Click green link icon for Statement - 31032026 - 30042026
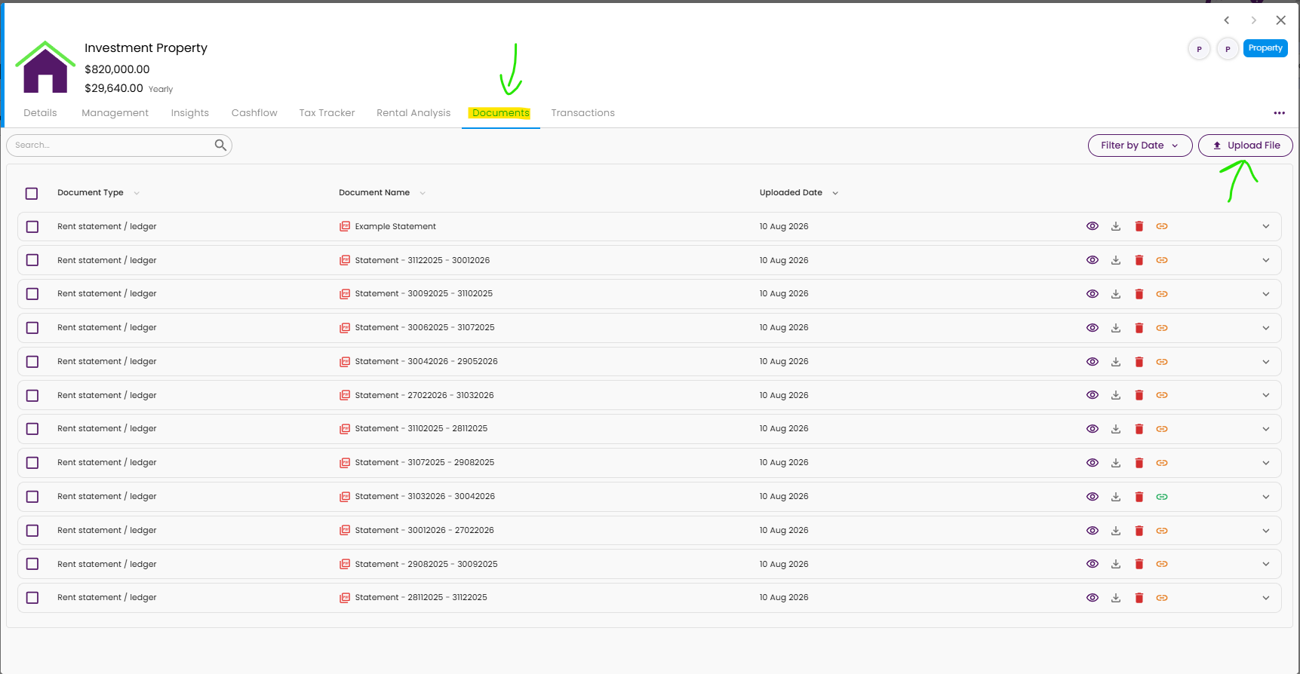The width and height of the screenshot is (1300, 674). [x=1162, y=497]
